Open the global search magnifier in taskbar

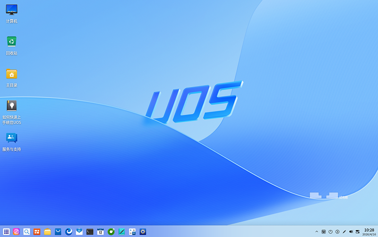[27, 232]
